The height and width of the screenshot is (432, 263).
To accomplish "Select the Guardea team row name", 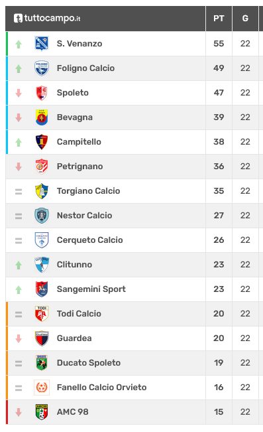I will click(74, 338).
